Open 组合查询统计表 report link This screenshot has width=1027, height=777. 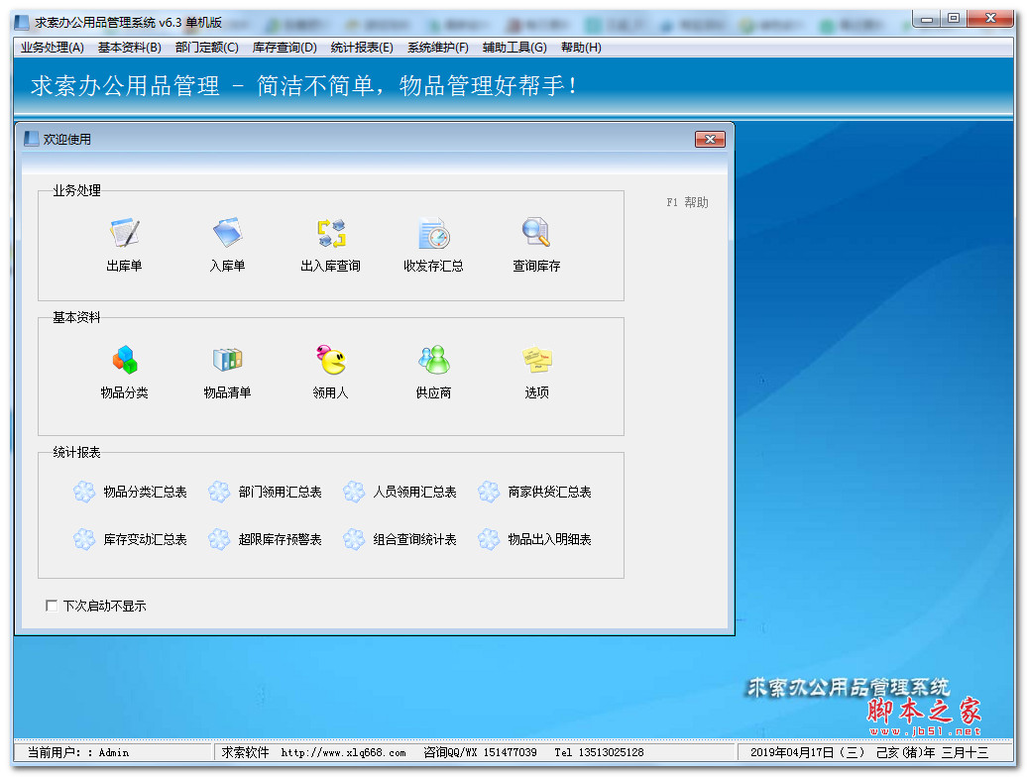click(x=415, y=539)
